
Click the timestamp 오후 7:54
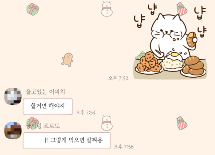click(x=86, y=112)
